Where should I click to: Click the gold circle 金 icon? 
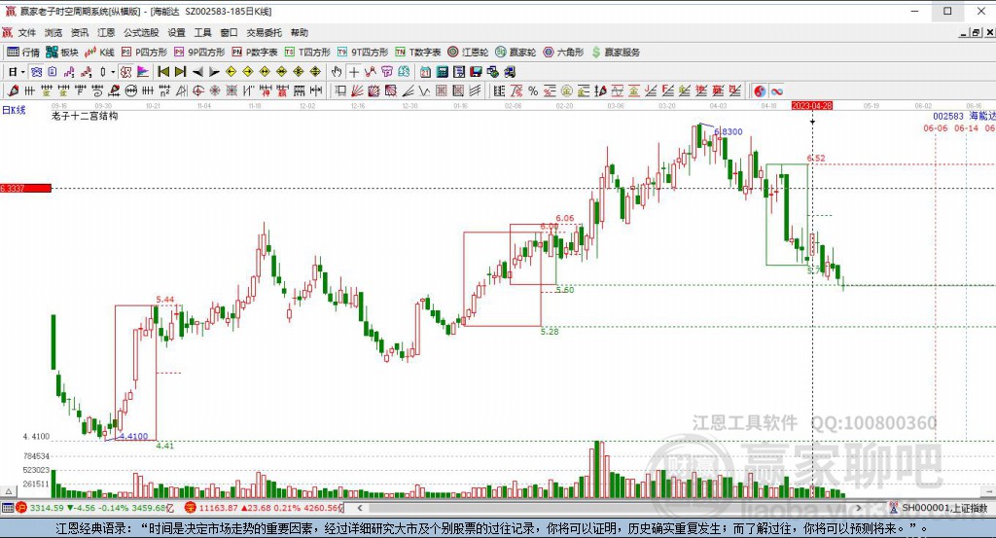click(567, 91)
